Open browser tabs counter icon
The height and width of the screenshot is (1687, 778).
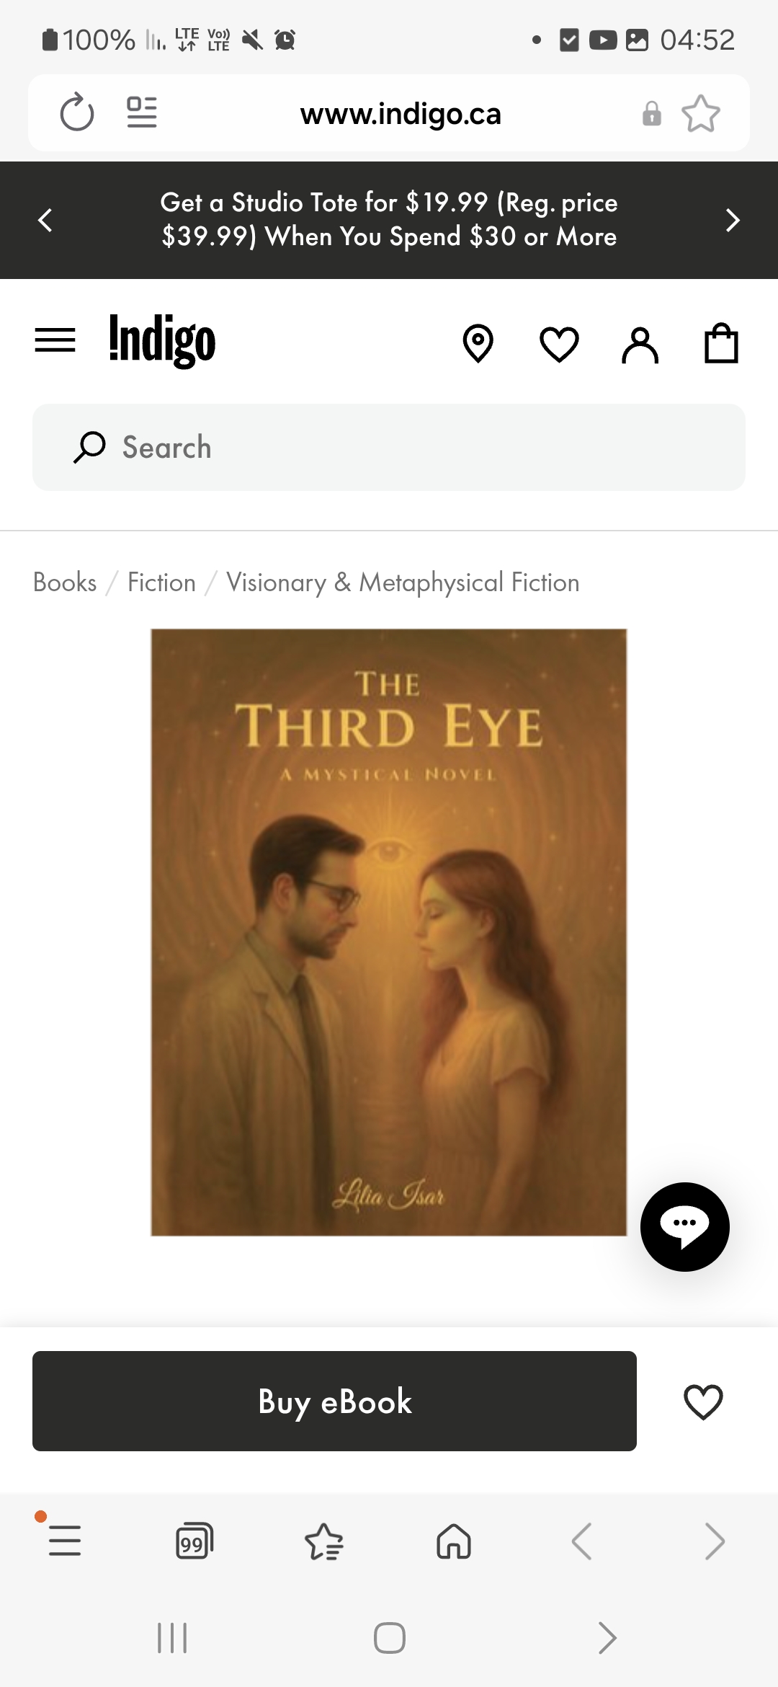(194, 1541)
